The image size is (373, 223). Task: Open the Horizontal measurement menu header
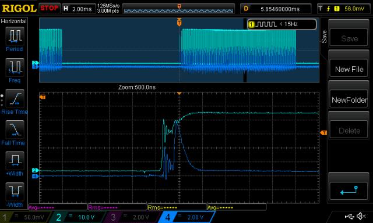point(14,21)
